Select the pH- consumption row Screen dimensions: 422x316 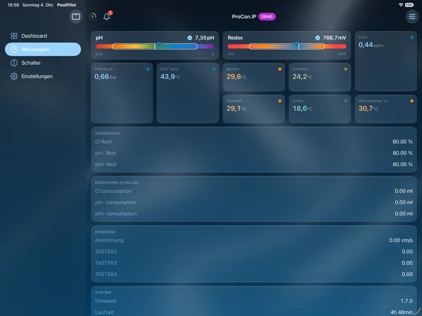point(254,202)
